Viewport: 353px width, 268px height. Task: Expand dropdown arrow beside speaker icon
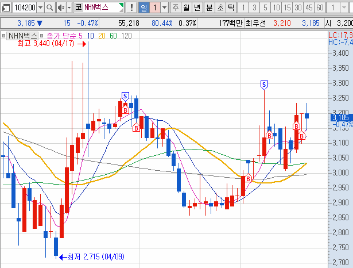point(69,7)
